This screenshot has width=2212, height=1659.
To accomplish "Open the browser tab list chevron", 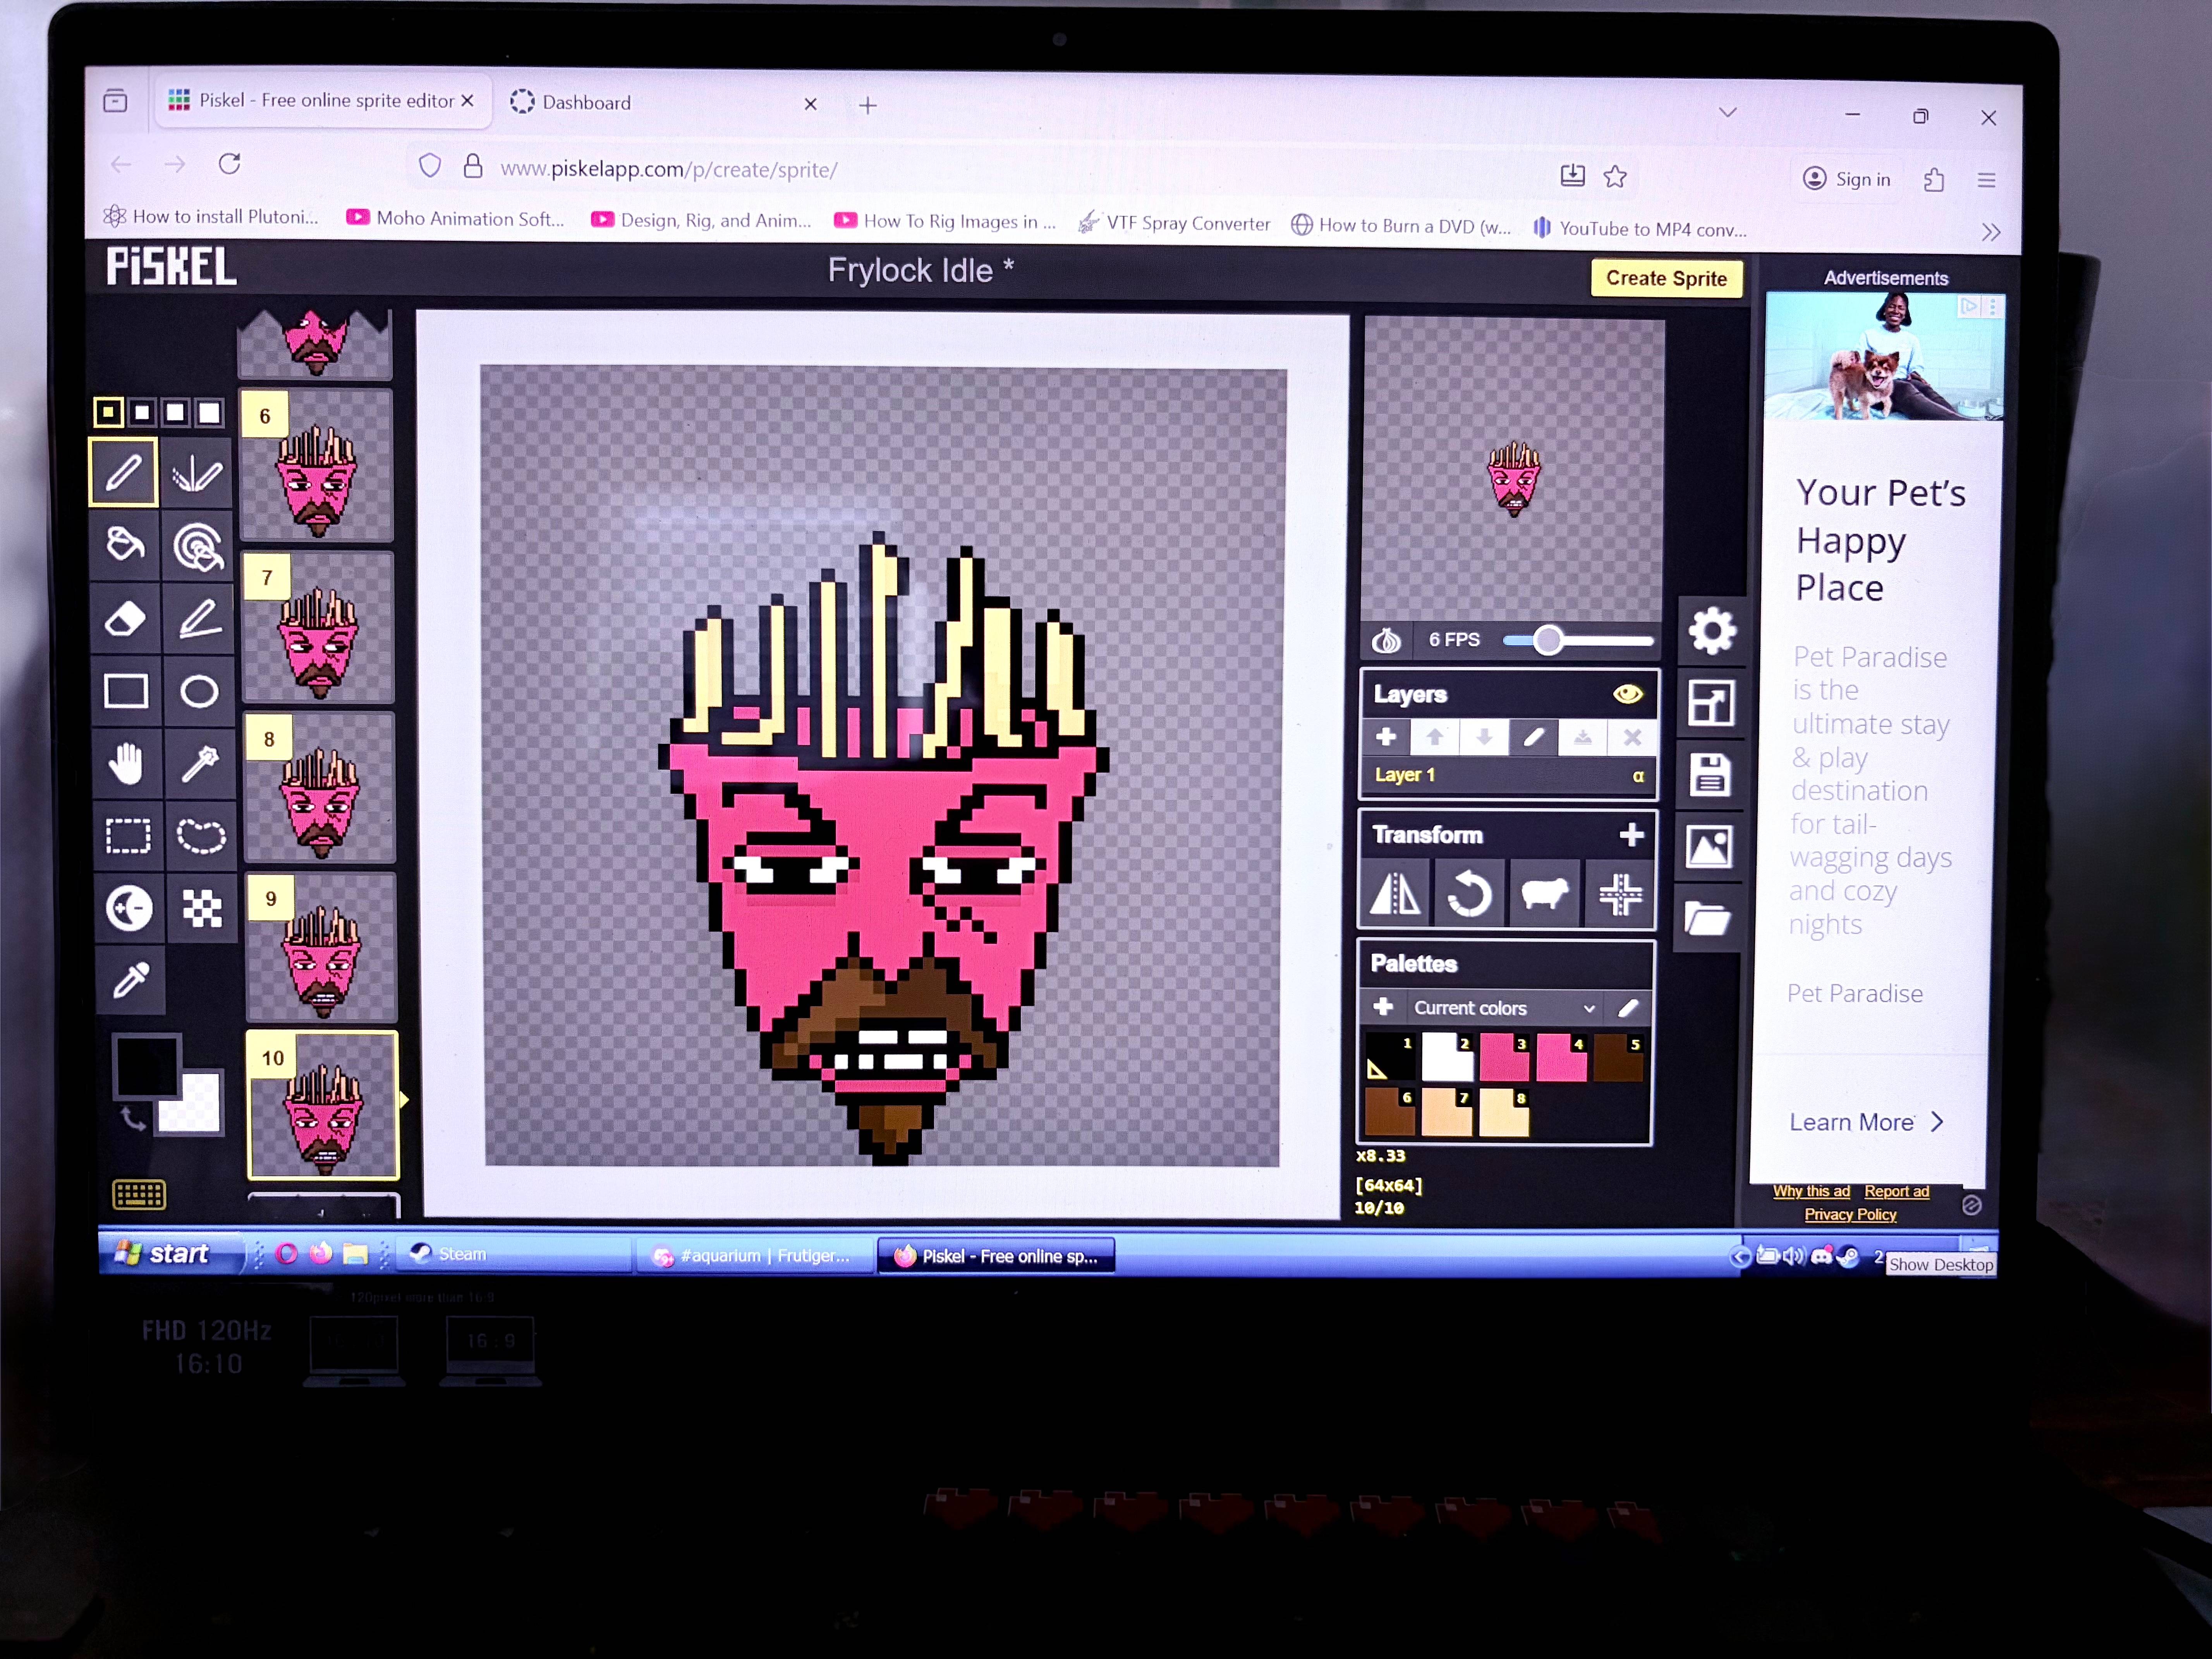I will coord(1728,112).
